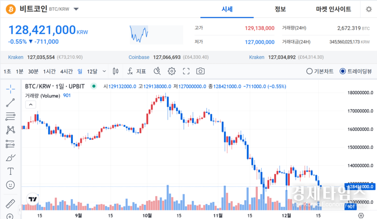377x219 pixels.
Task: Select the trend line drawing tool
Action: [x=10, y=103]
